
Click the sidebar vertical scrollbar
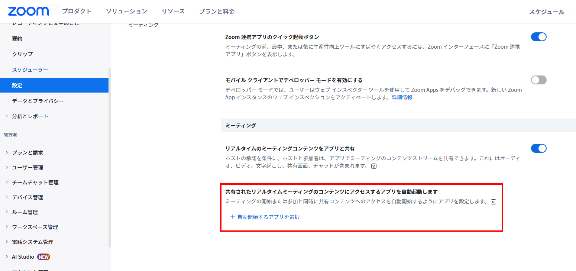pyautogui.click(x=109, y=156)
